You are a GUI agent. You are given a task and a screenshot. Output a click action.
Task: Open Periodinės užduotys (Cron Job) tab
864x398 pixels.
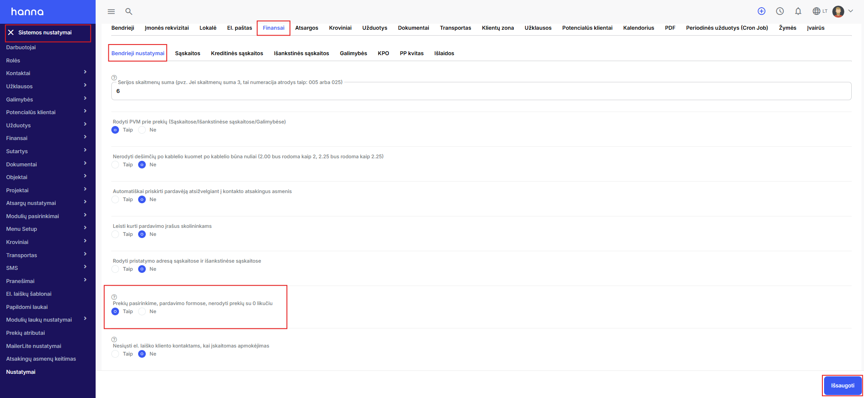tap(727, 28)
